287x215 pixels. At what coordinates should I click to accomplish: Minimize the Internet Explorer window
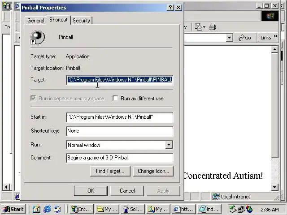click(259, 6)
